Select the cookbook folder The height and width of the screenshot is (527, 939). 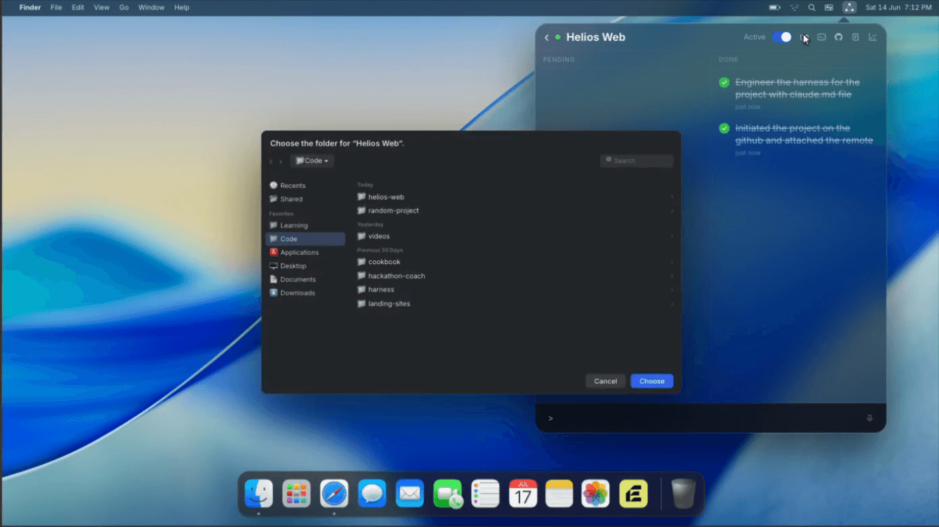click(x=515, y=262)
